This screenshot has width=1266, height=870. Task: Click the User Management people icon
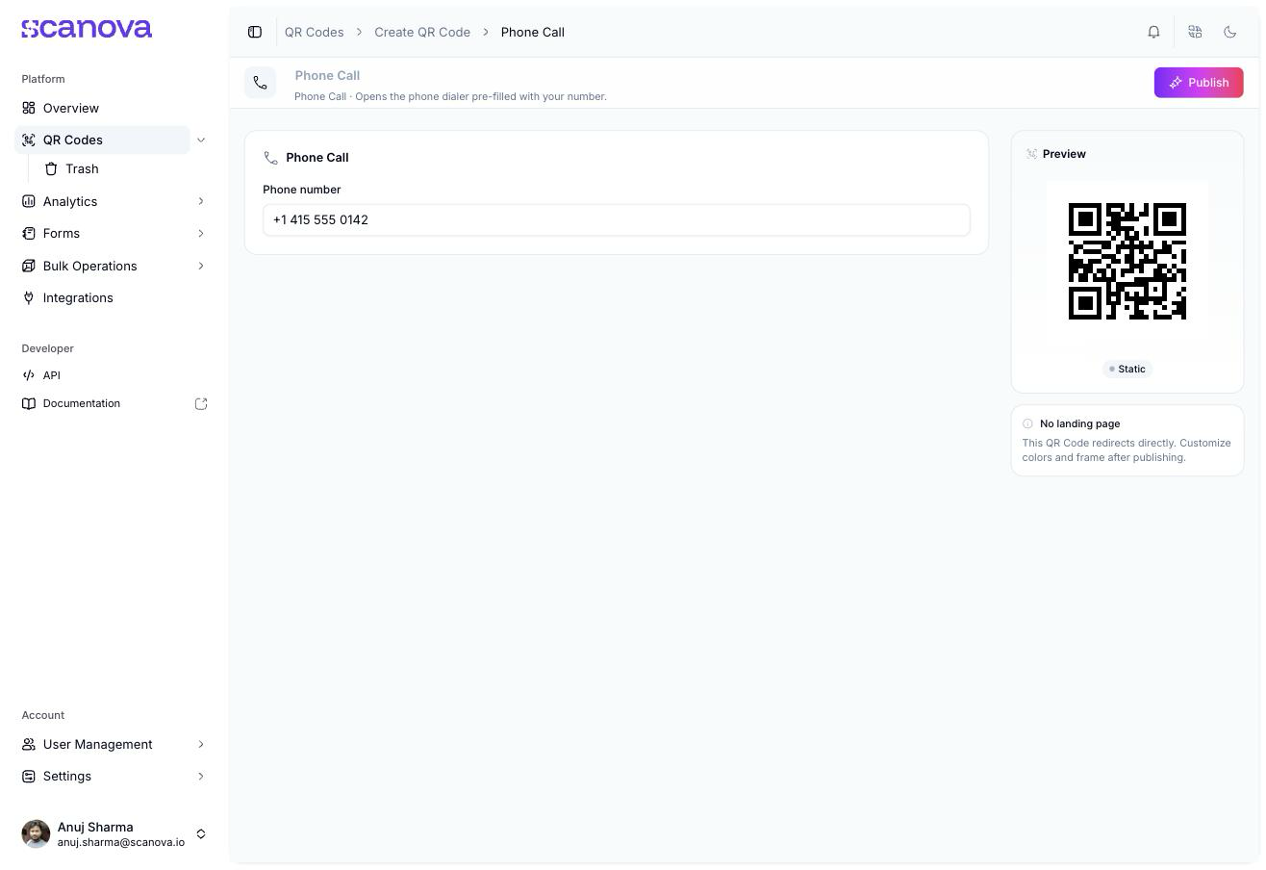coord(29,744)
